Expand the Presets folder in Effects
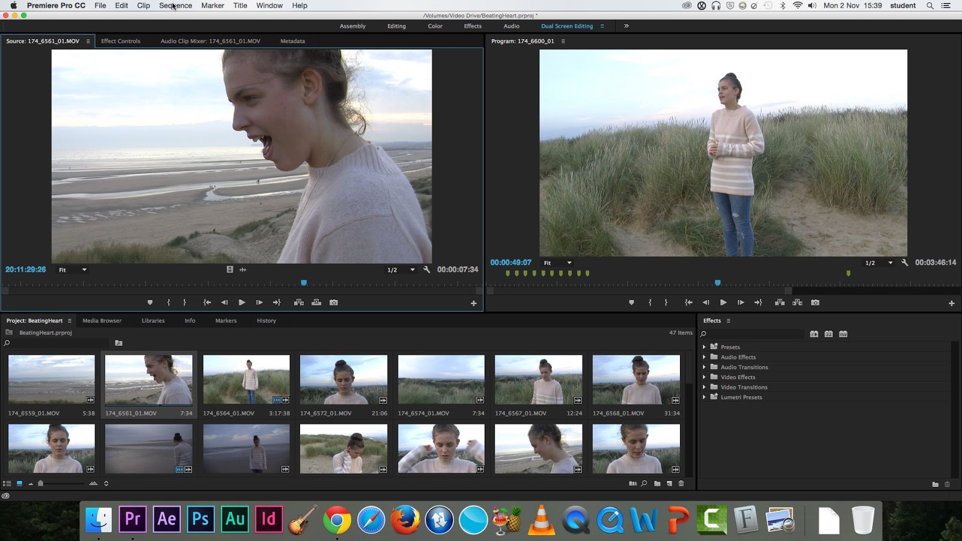The image size is (962, 541). pos(704,347)
